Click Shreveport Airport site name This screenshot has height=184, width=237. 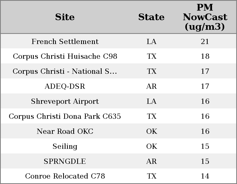coord(65,101)
